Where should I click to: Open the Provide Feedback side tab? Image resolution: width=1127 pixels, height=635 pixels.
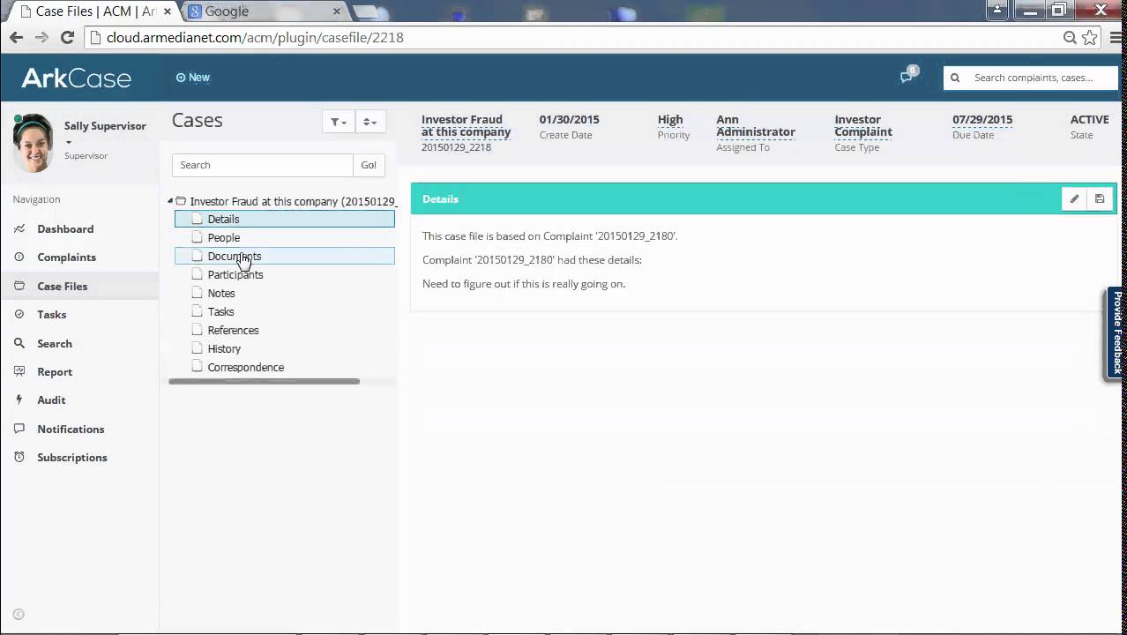click(1116, 333)
